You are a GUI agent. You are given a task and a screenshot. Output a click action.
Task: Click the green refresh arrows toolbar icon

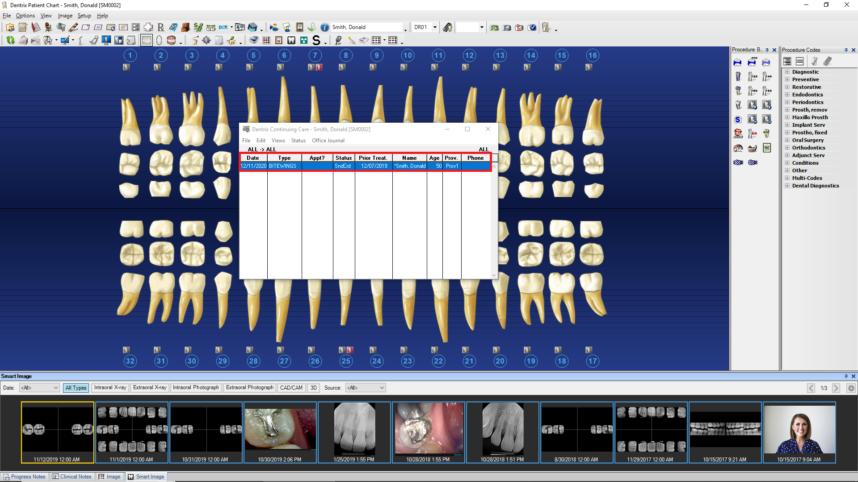coord(10,41)
